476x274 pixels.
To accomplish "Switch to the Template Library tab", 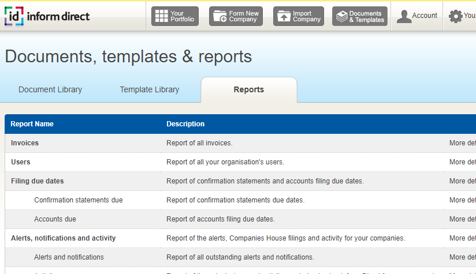I will click(150, 90).
